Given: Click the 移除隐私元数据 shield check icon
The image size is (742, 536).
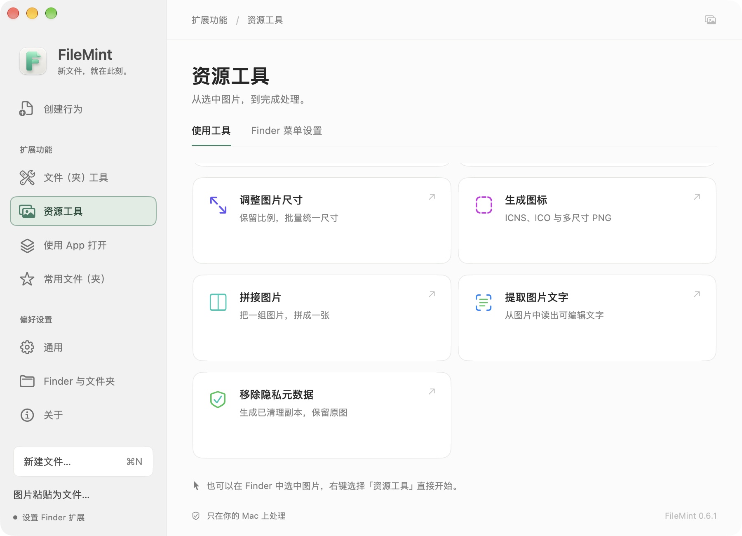Looking at the screenshot, I should [218, 400].
